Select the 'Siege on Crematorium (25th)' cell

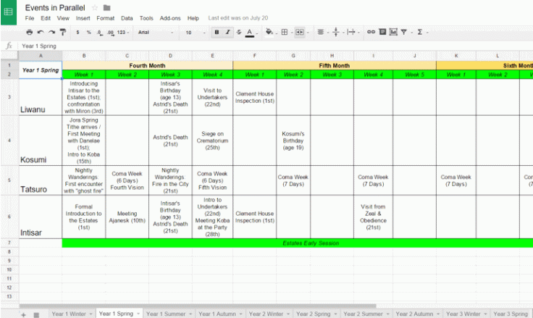point(212,141)
